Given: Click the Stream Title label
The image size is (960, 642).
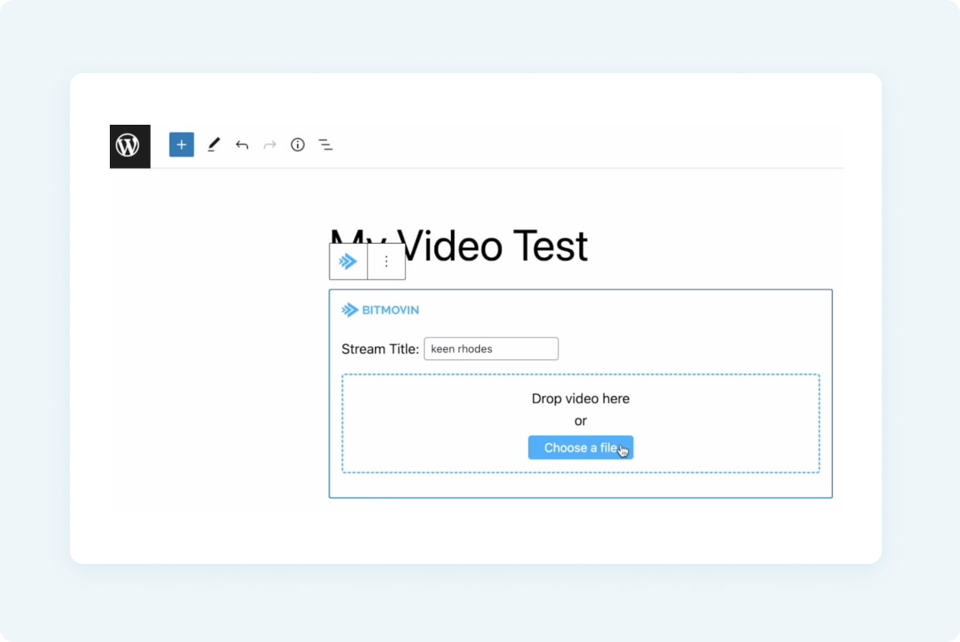Looking at the screenshot, I should 380,348.
